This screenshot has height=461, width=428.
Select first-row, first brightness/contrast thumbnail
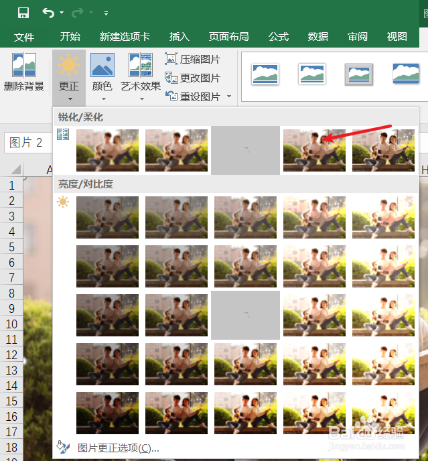tap(107, 217)
